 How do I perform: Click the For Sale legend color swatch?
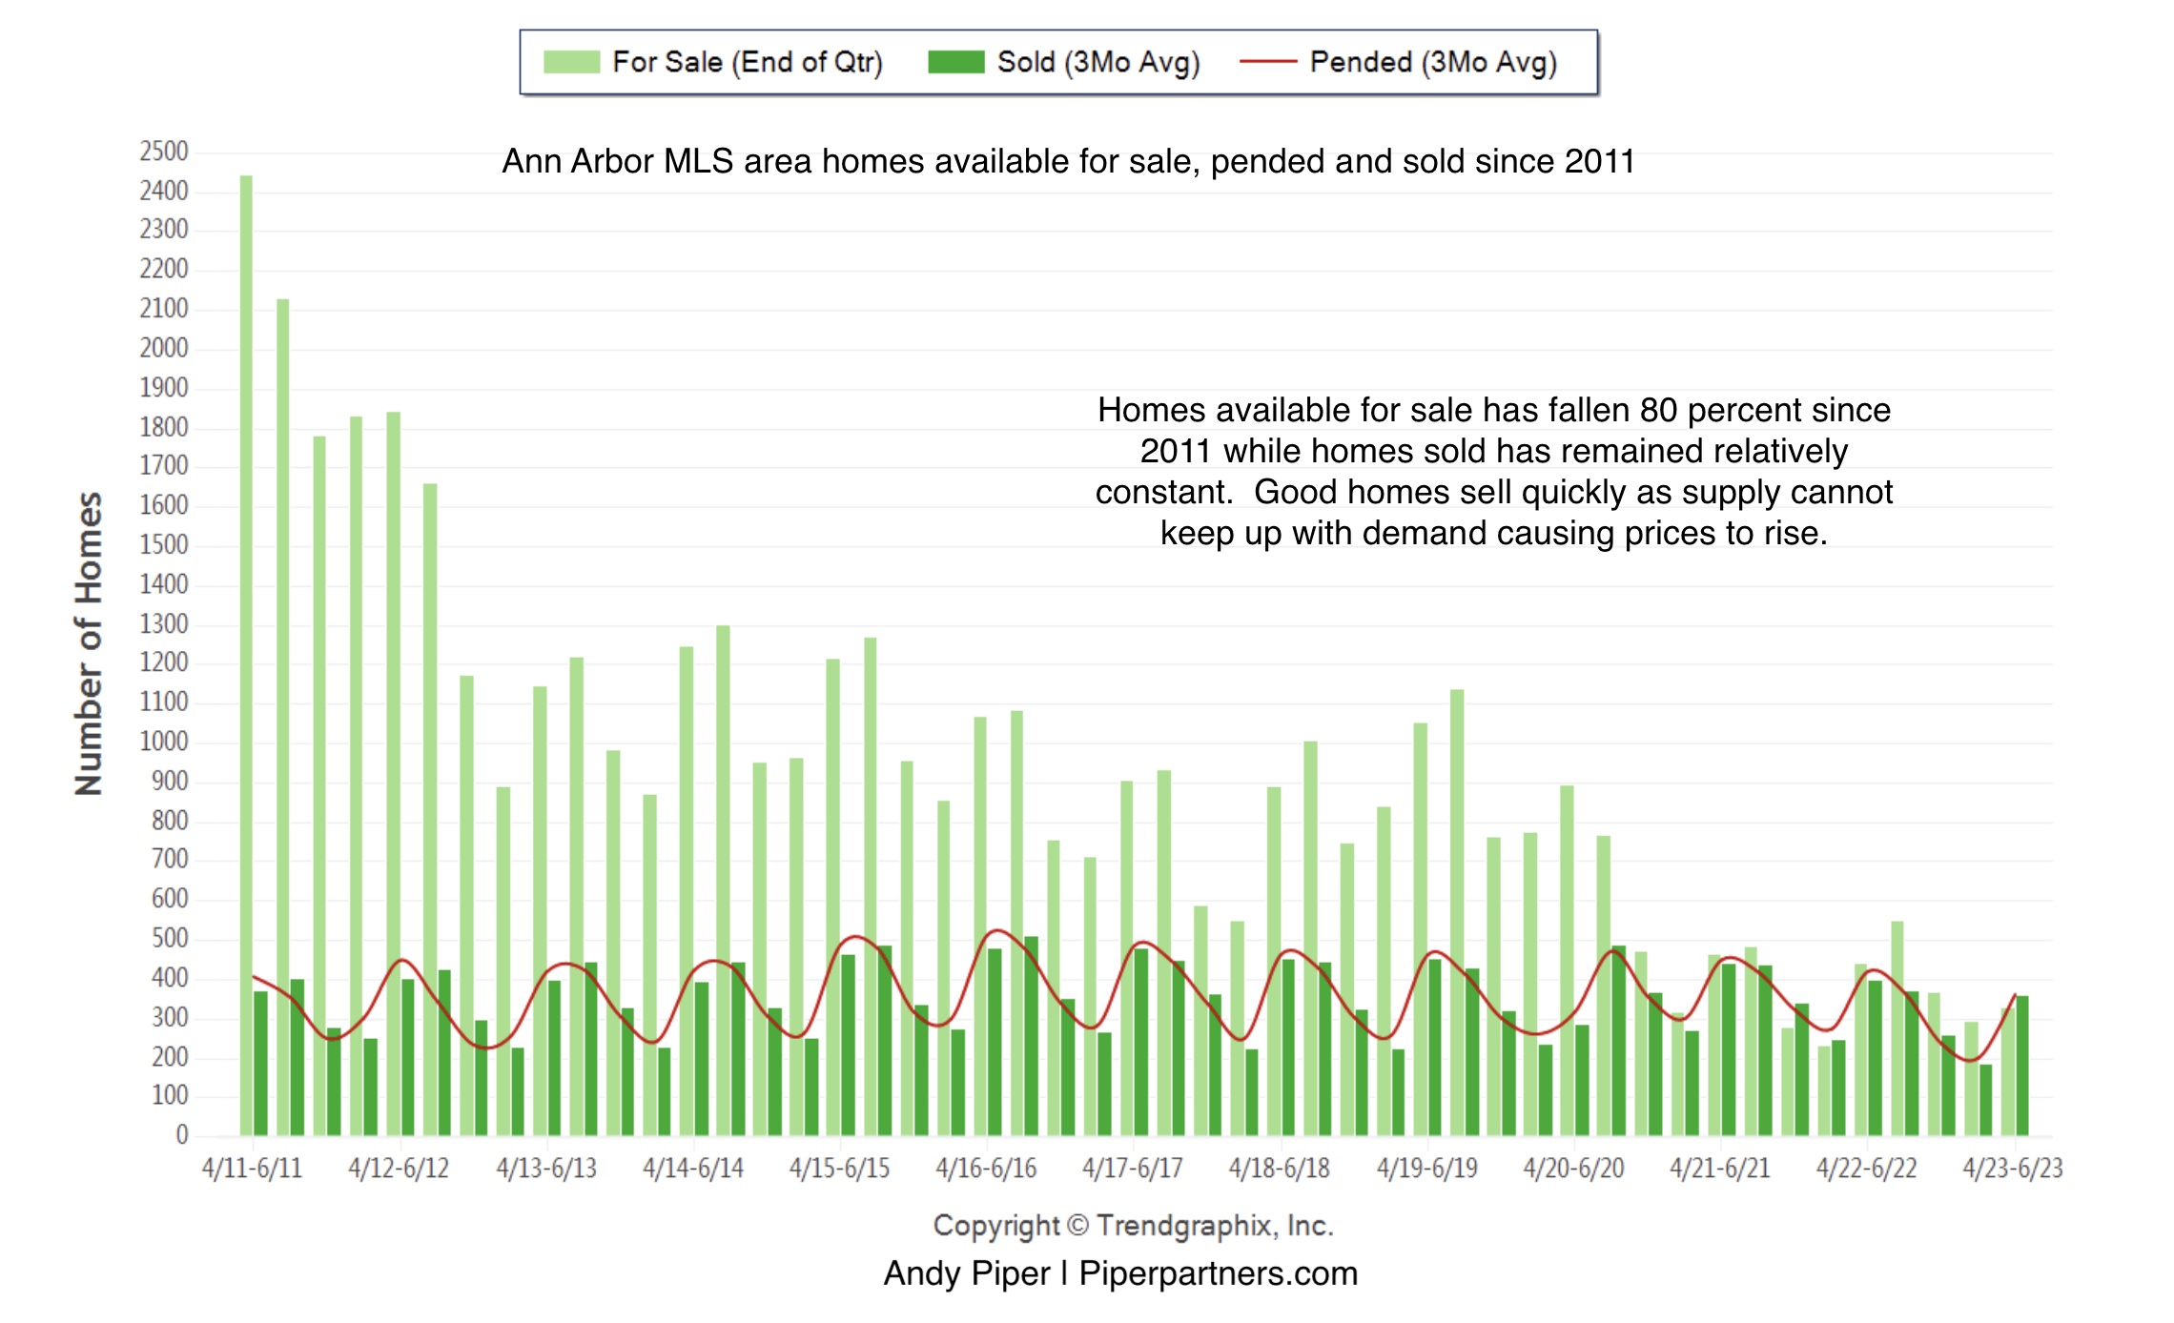(x=571, y=62)
